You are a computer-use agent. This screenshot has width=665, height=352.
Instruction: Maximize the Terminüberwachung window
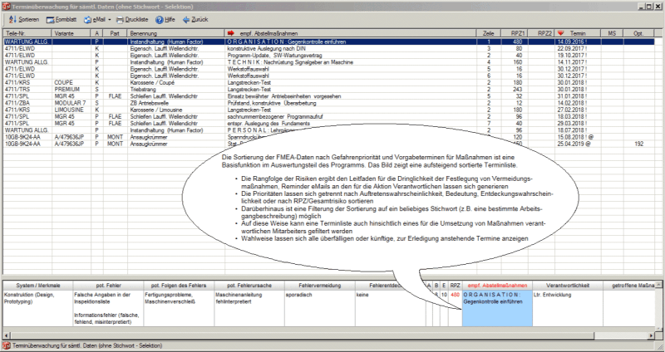(x=646, y=5)
